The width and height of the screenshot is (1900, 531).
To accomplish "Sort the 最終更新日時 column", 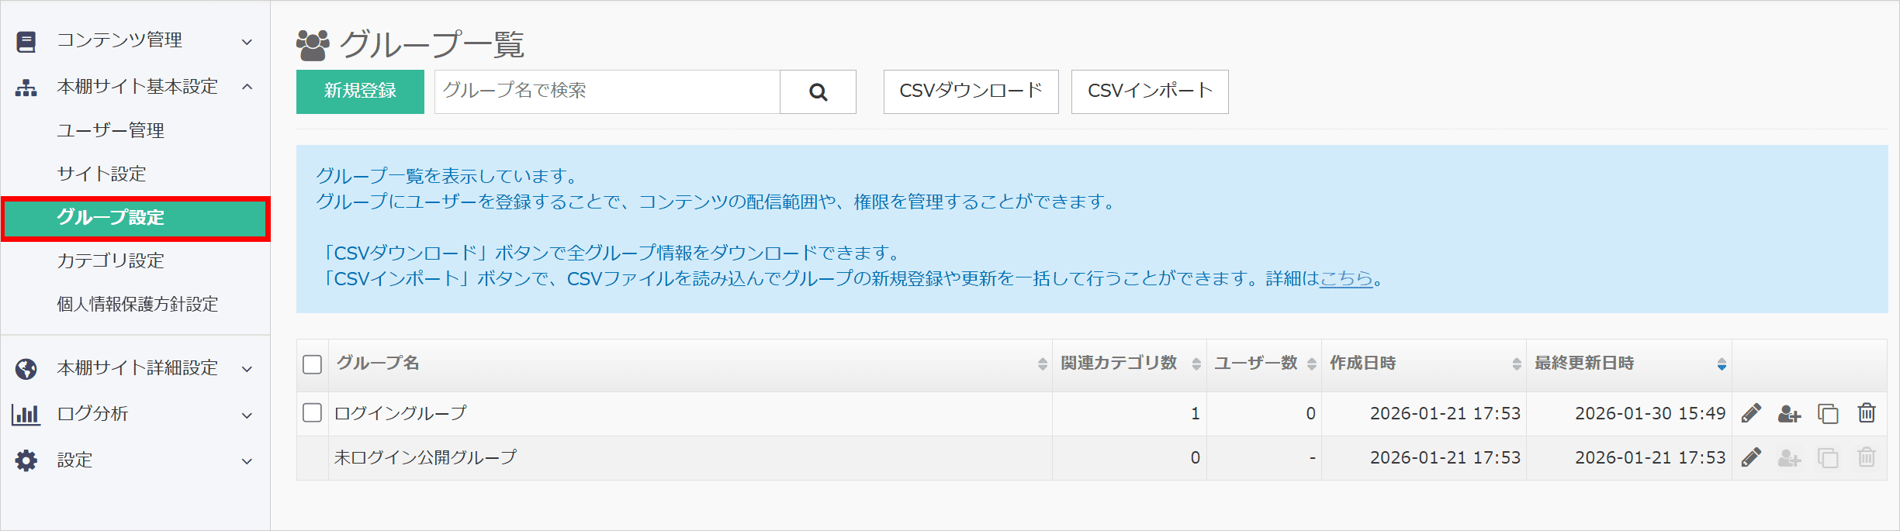I will tap(1722, 364).
